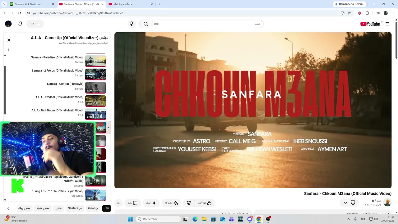Open the Windows Start menu
This screenshot has width=398, height=224.
pyautogui.click(x=130, y=219)
